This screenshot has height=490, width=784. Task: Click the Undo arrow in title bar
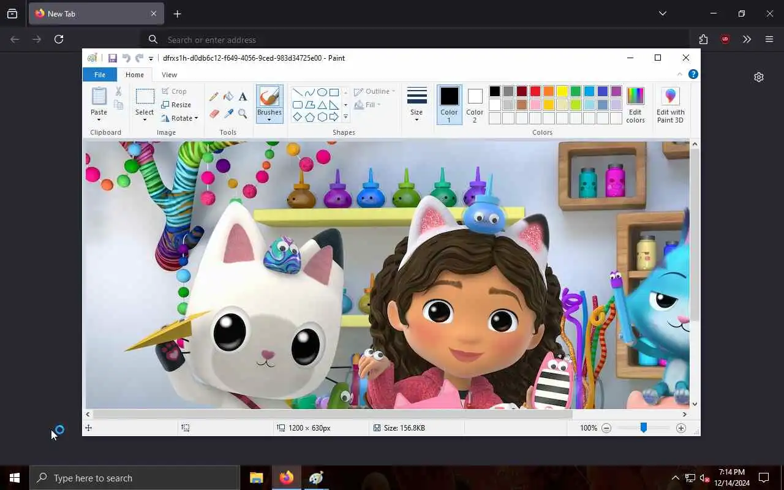(x=126, y=58)
